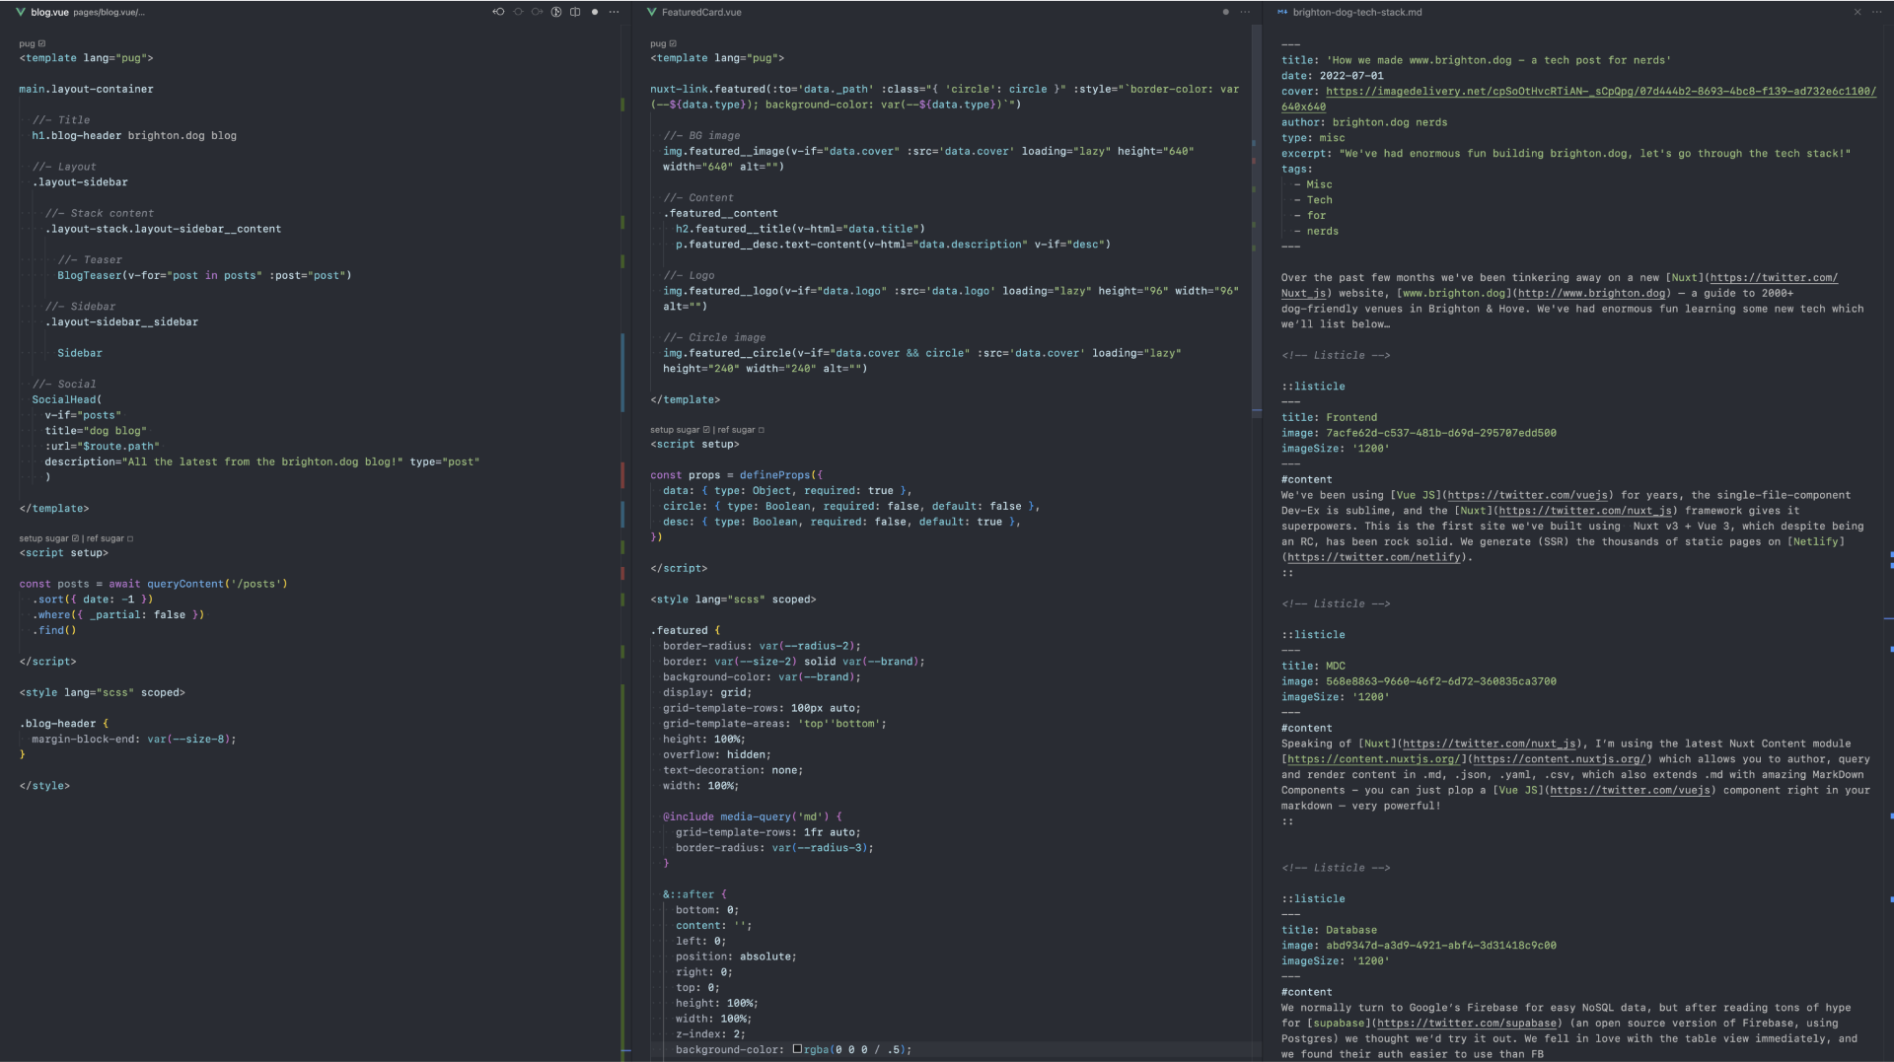Click the unsaved dot indicator on FeaturedCard.vue
This screenshot has height=1062, width=1894.
point(1225,12)
